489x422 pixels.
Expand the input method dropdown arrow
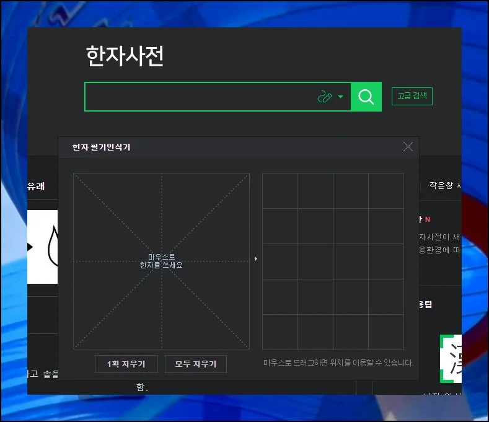(x=341, y=97)
